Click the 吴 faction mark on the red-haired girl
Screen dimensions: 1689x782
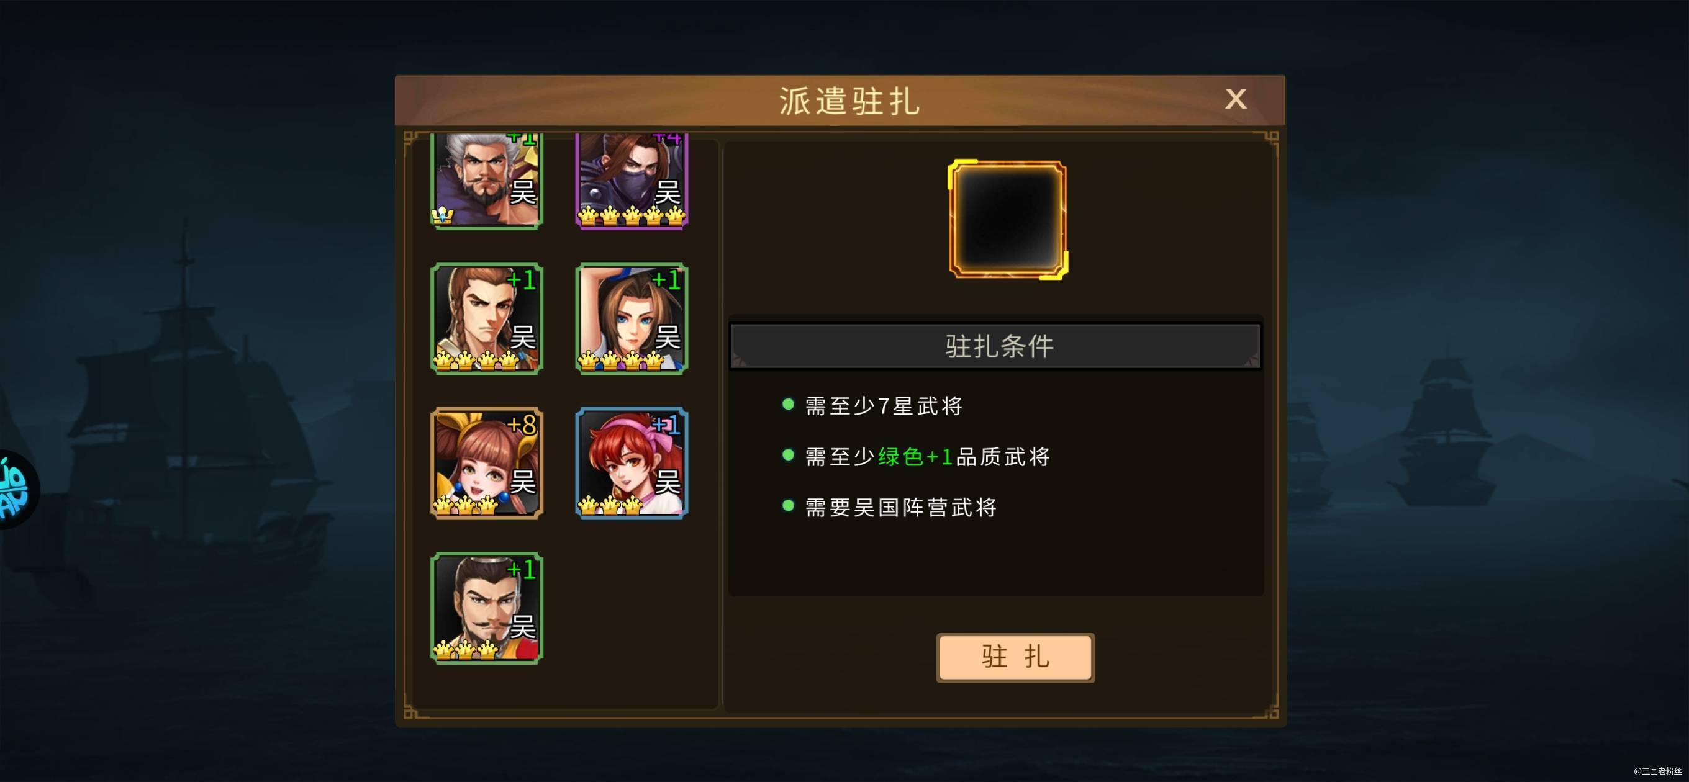668,482
